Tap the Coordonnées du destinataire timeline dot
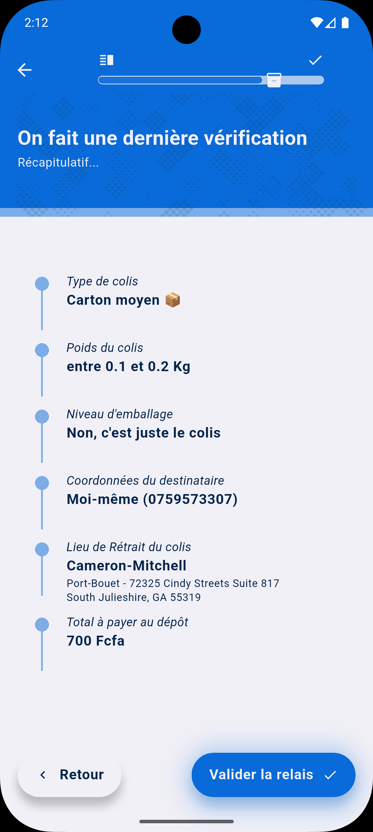Viewport: 373px width, 832px height. (x=42, y=483)
